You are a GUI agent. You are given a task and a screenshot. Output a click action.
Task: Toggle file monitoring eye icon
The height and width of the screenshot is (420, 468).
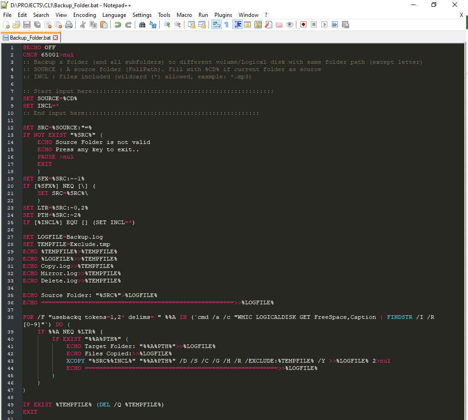click(x=290, y=25)
